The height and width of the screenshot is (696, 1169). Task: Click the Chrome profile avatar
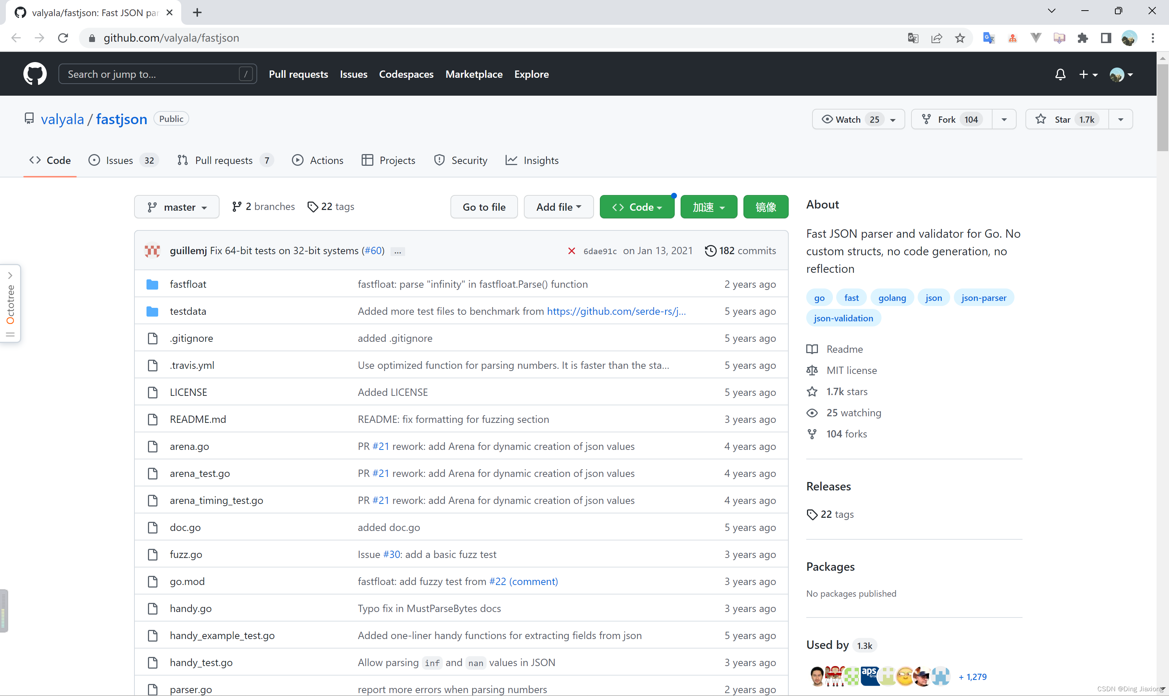pyautogui.click(x=1129, y=38)
